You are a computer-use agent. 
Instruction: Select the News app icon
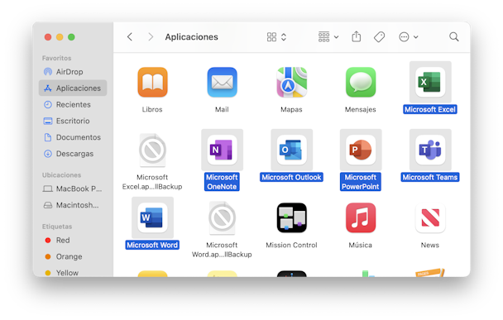pyautogui.click(x=430, y=217)
